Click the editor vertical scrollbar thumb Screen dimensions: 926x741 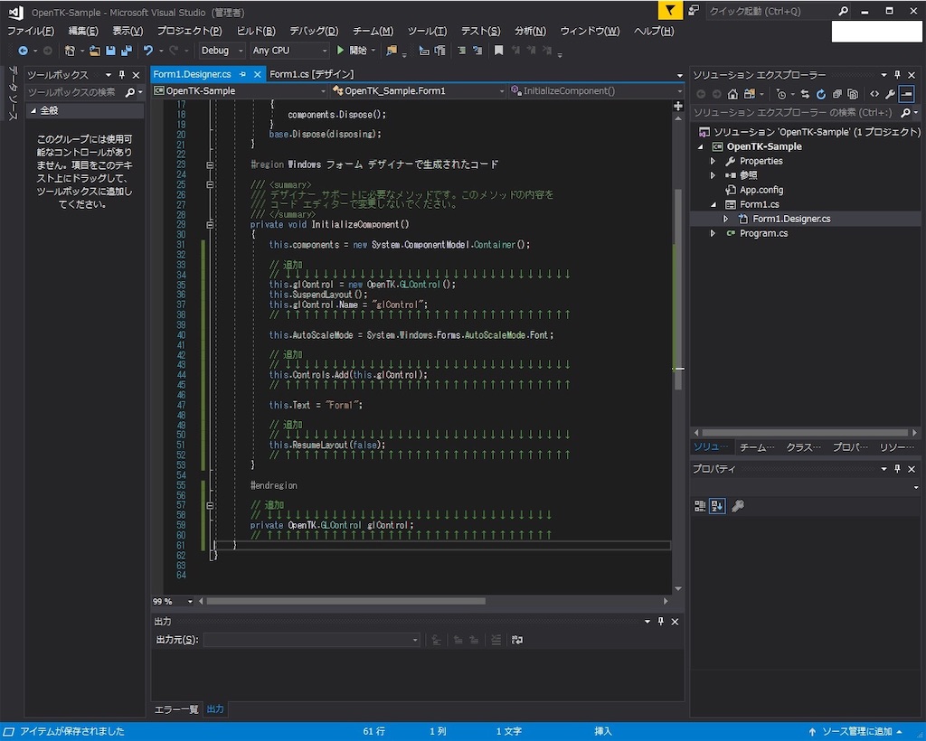click(678, 289)
